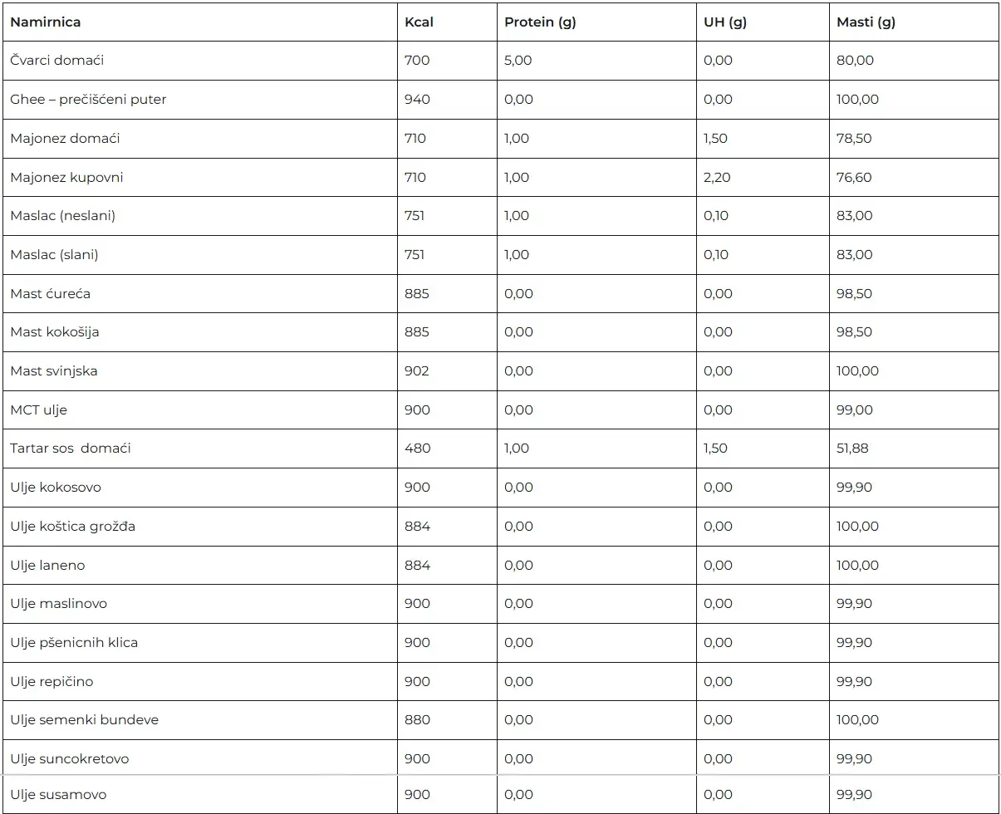Click the Mast ćureća name cell
Screen dimensions: 1001x814
click(51, 294)
